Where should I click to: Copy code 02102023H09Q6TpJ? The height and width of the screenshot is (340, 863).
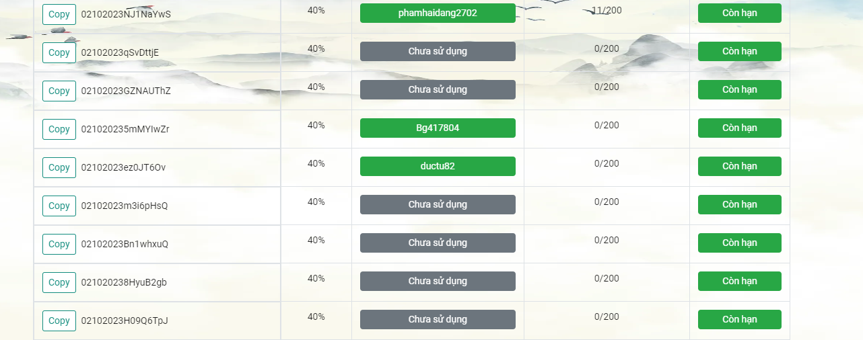[x=59, y=321]
